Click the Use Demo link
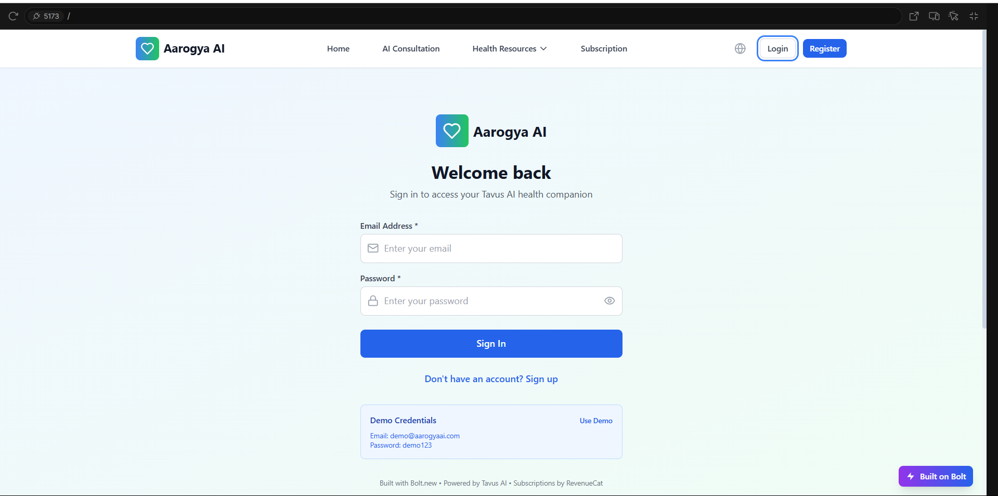Image resolution: width=998 pixels, height=496 pixels. tap(596, 421)
